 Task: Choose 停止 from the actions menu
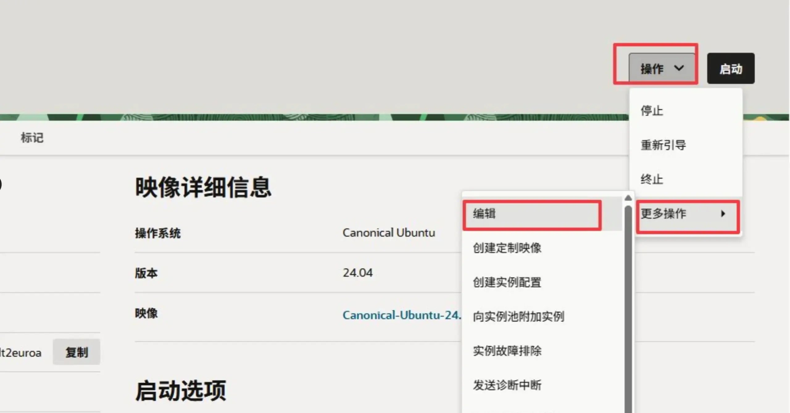(x=686, y=111)
